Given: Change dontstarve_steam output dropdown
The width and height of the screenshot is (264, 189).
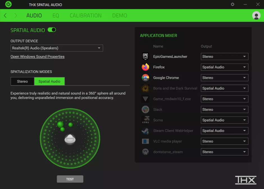Looking at the screenshot, I should point(224,152).
